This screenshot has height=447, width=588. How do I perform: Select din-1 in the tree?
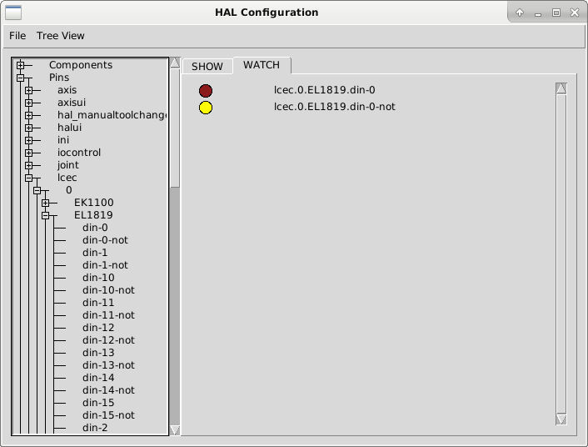pos(95,253)
